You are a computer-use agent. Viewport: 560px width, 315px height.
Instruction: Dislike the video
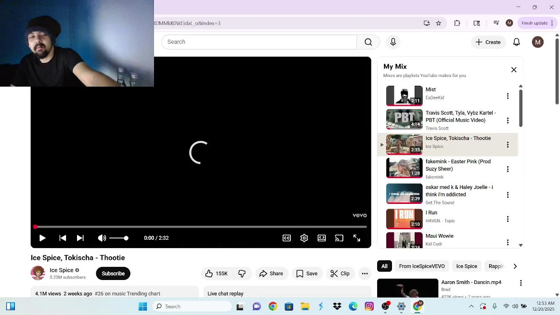click(x=242, y=273)
